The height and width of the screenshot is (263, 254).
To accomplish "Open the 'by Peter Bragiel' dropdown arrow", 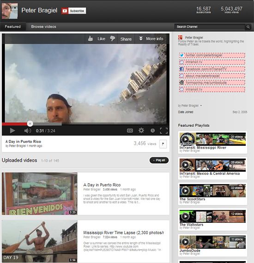I will click(201, 106).
